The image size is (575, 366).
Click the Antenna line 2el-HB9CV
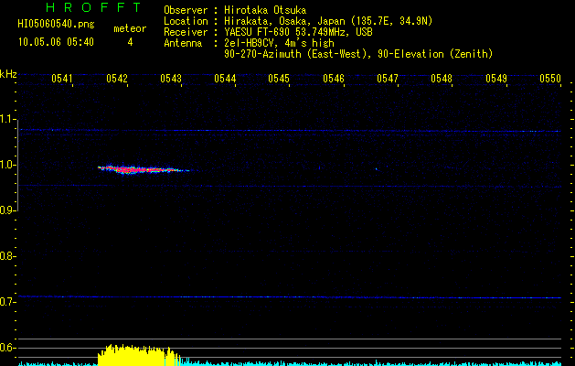pyautogui.click(x=249, y=43)
